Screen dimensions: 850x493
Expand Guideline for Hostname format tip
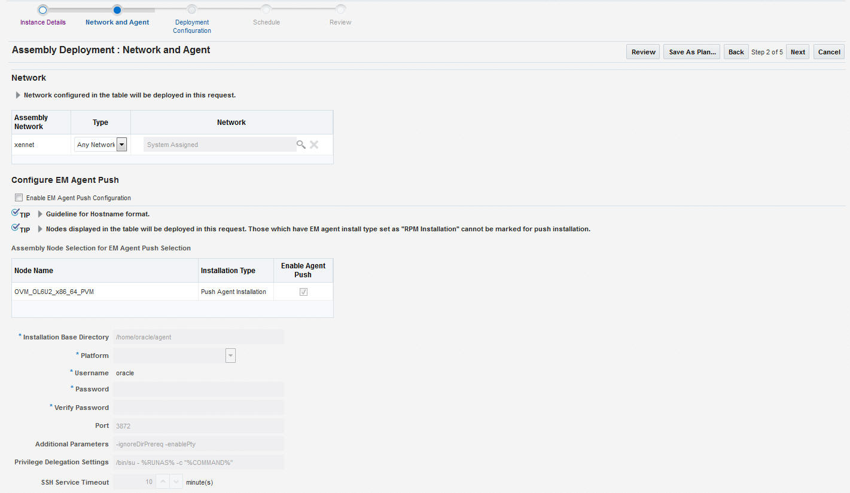coord(40,214)
